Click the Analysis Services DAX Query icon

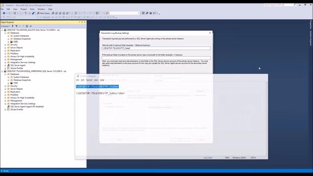click(67, 13)
